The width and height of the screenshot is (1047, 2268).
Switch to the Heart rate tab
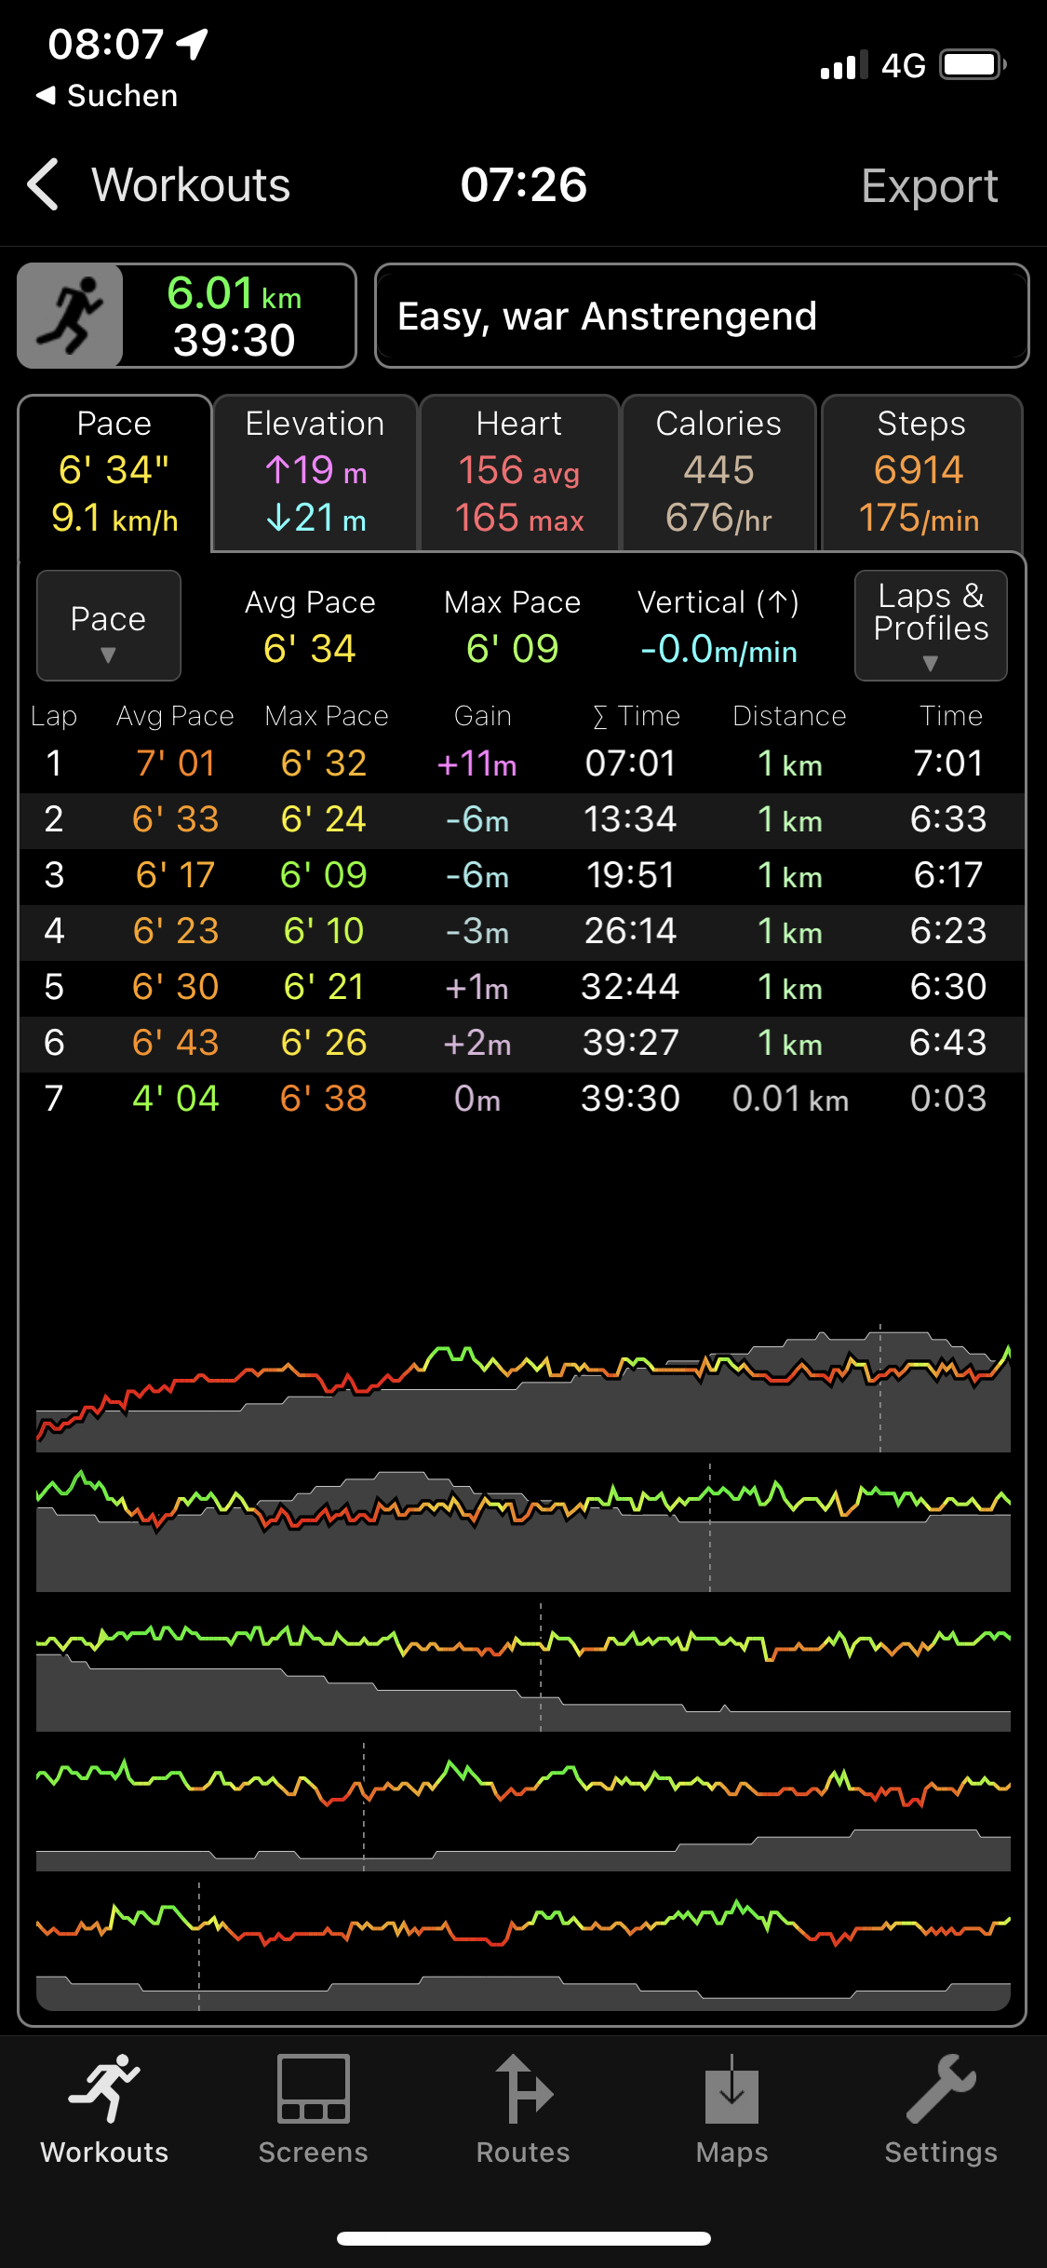tap(519, 473)
